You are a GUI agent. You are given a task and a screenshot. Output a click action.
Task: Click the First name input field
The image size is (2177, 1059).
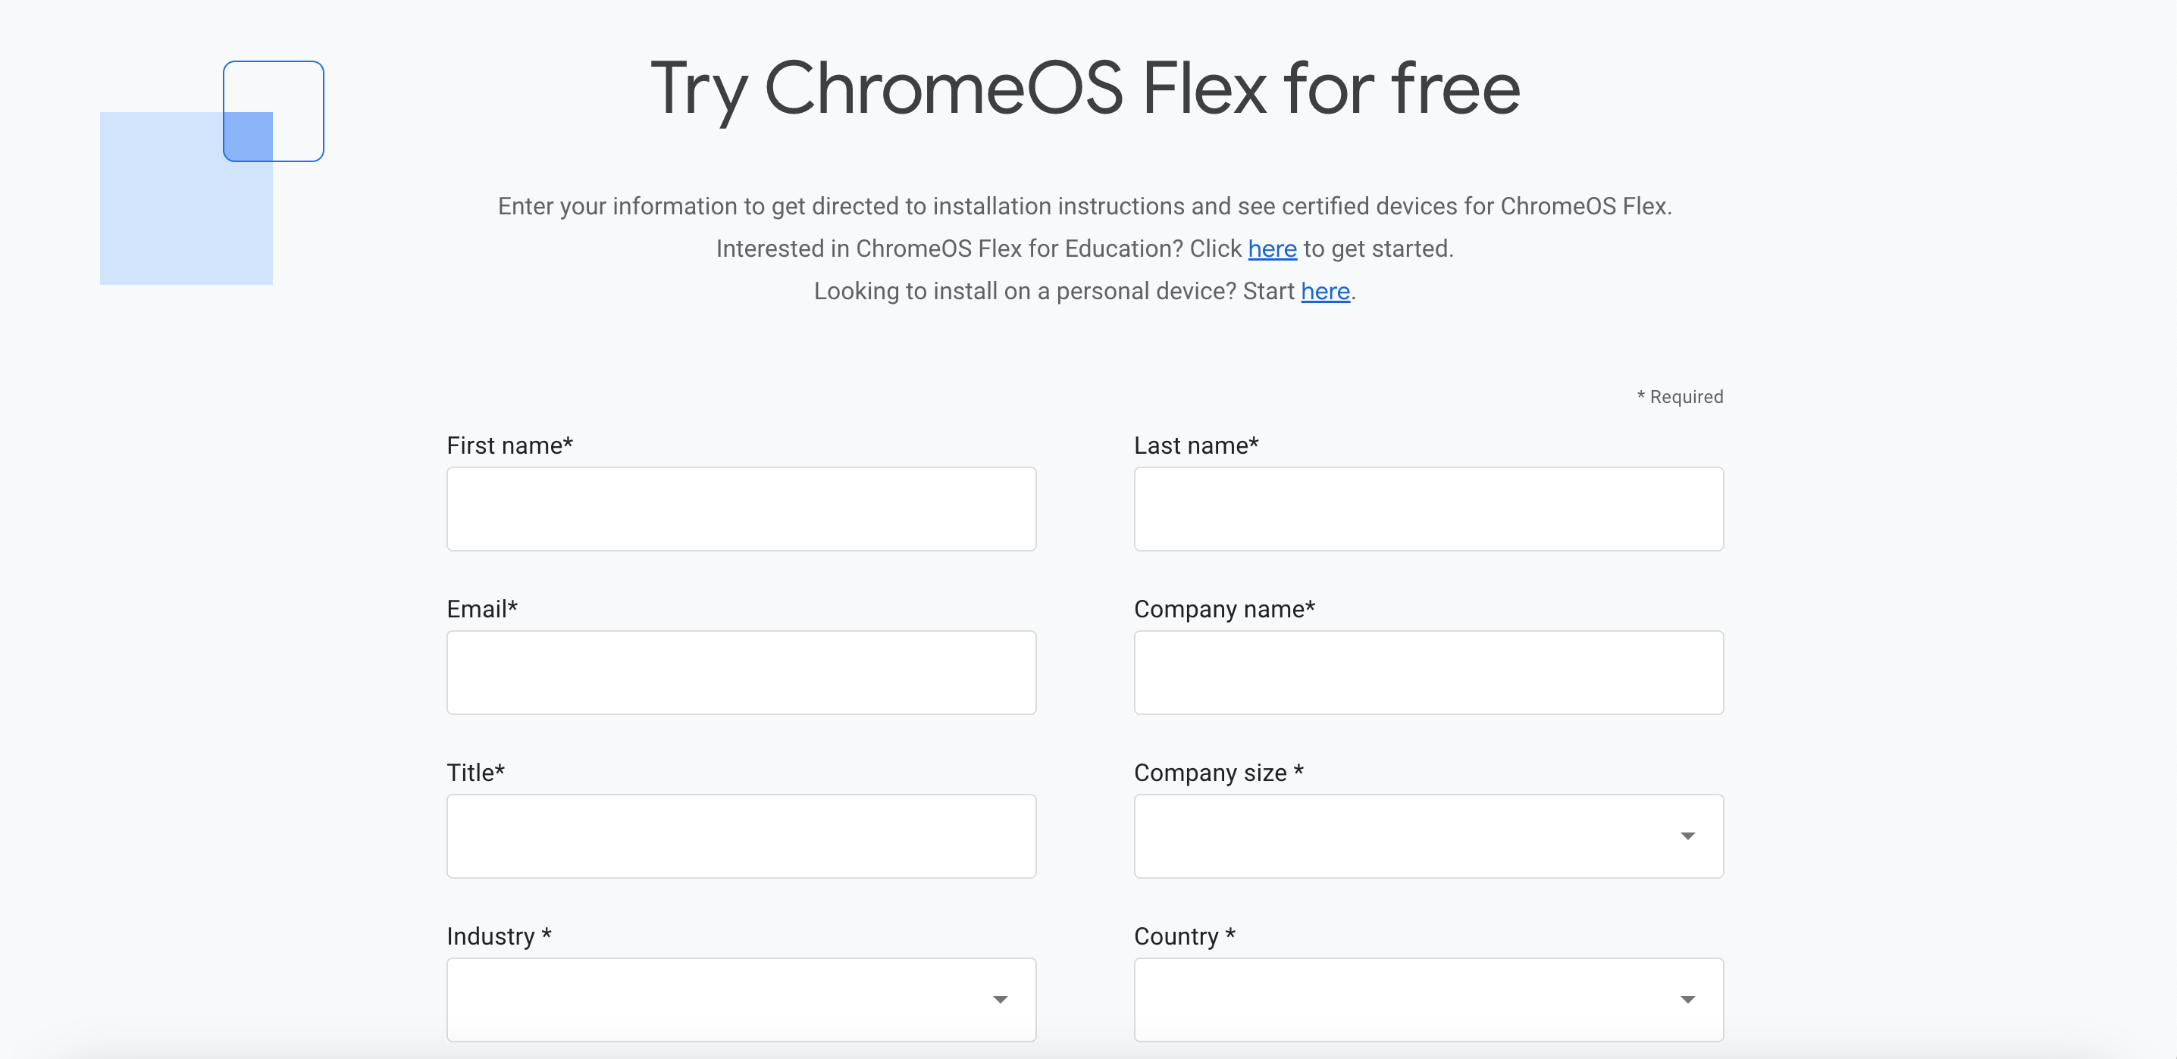[741, 509]
